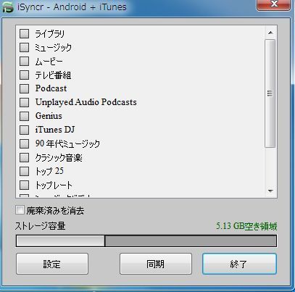
Task: Open the 設定 settings button
Action: pos(52,264)
